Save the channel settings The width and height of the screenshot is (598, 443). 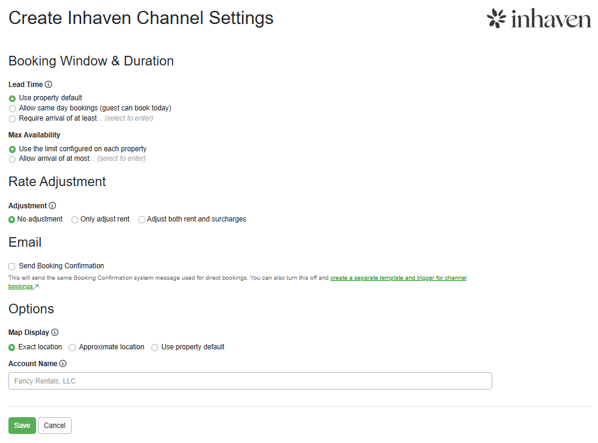point(22,426)
